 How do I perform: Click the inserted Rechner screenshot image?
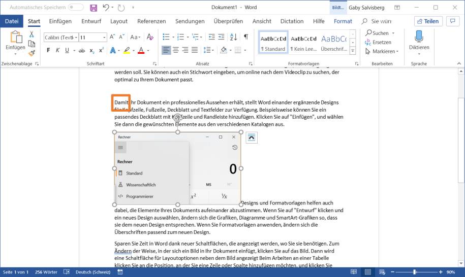[x=178, y=168]
